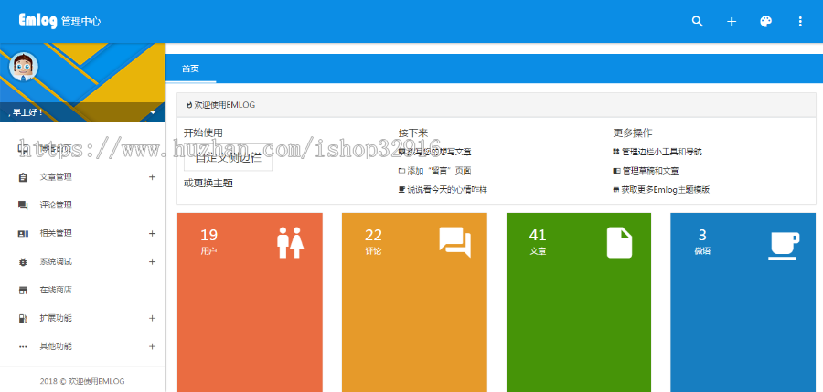823x392 pixels.
Task: Expand the 相关管理 submenu plus
Action: click(152, 233)
